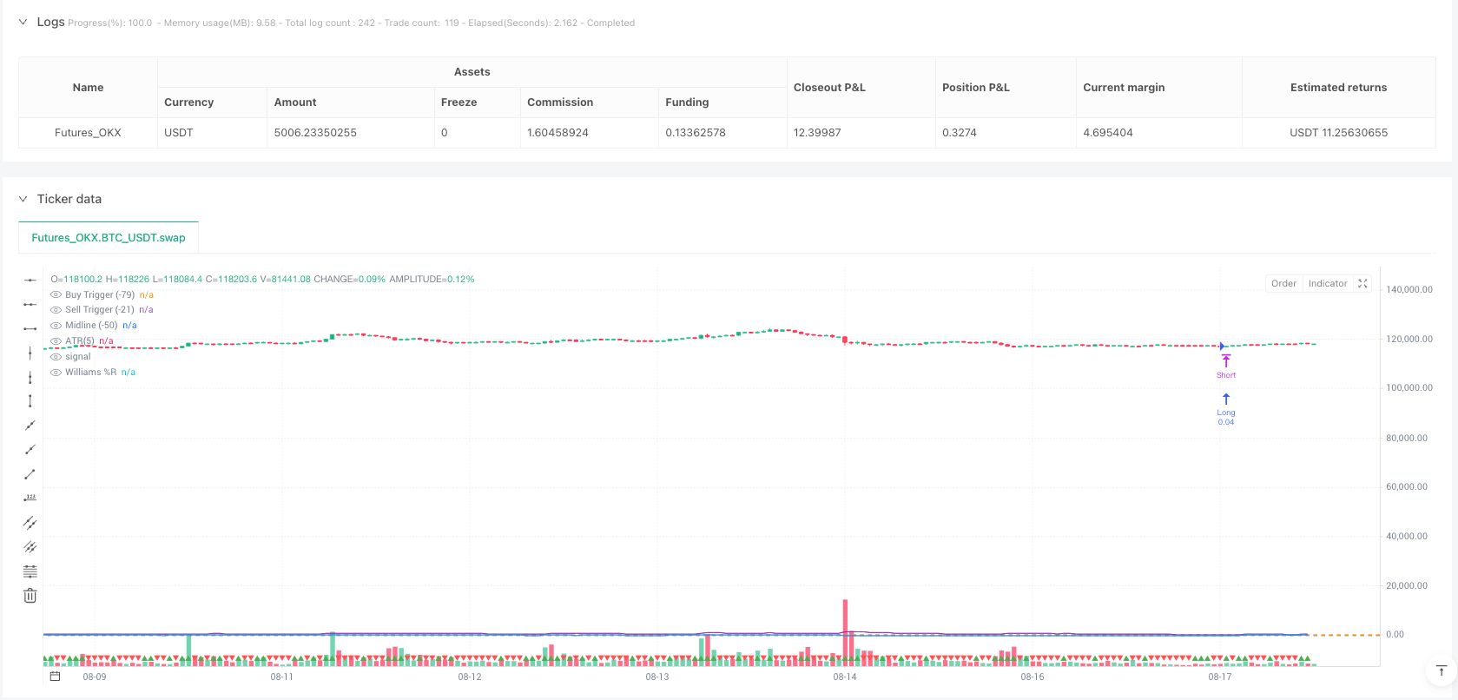This screenshot has height=700, width=1458.
Task: Click the trash icon to delete drawings
Action: click(30, 596)
